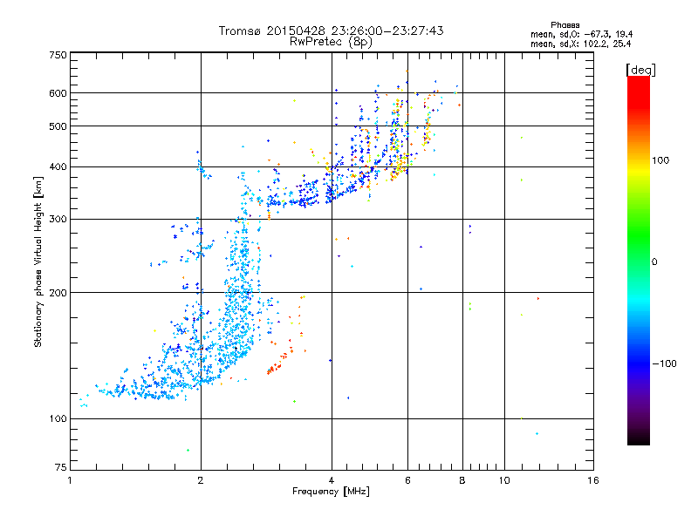
Task: Click the plot title 'Tromsø 20150428 23:26:00-23:27:43'
Action: point(331,31)
